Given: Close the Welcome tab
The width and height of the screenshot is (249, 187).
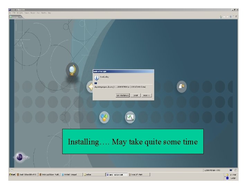Looking at the screenshot, I should tap(20, 17).
